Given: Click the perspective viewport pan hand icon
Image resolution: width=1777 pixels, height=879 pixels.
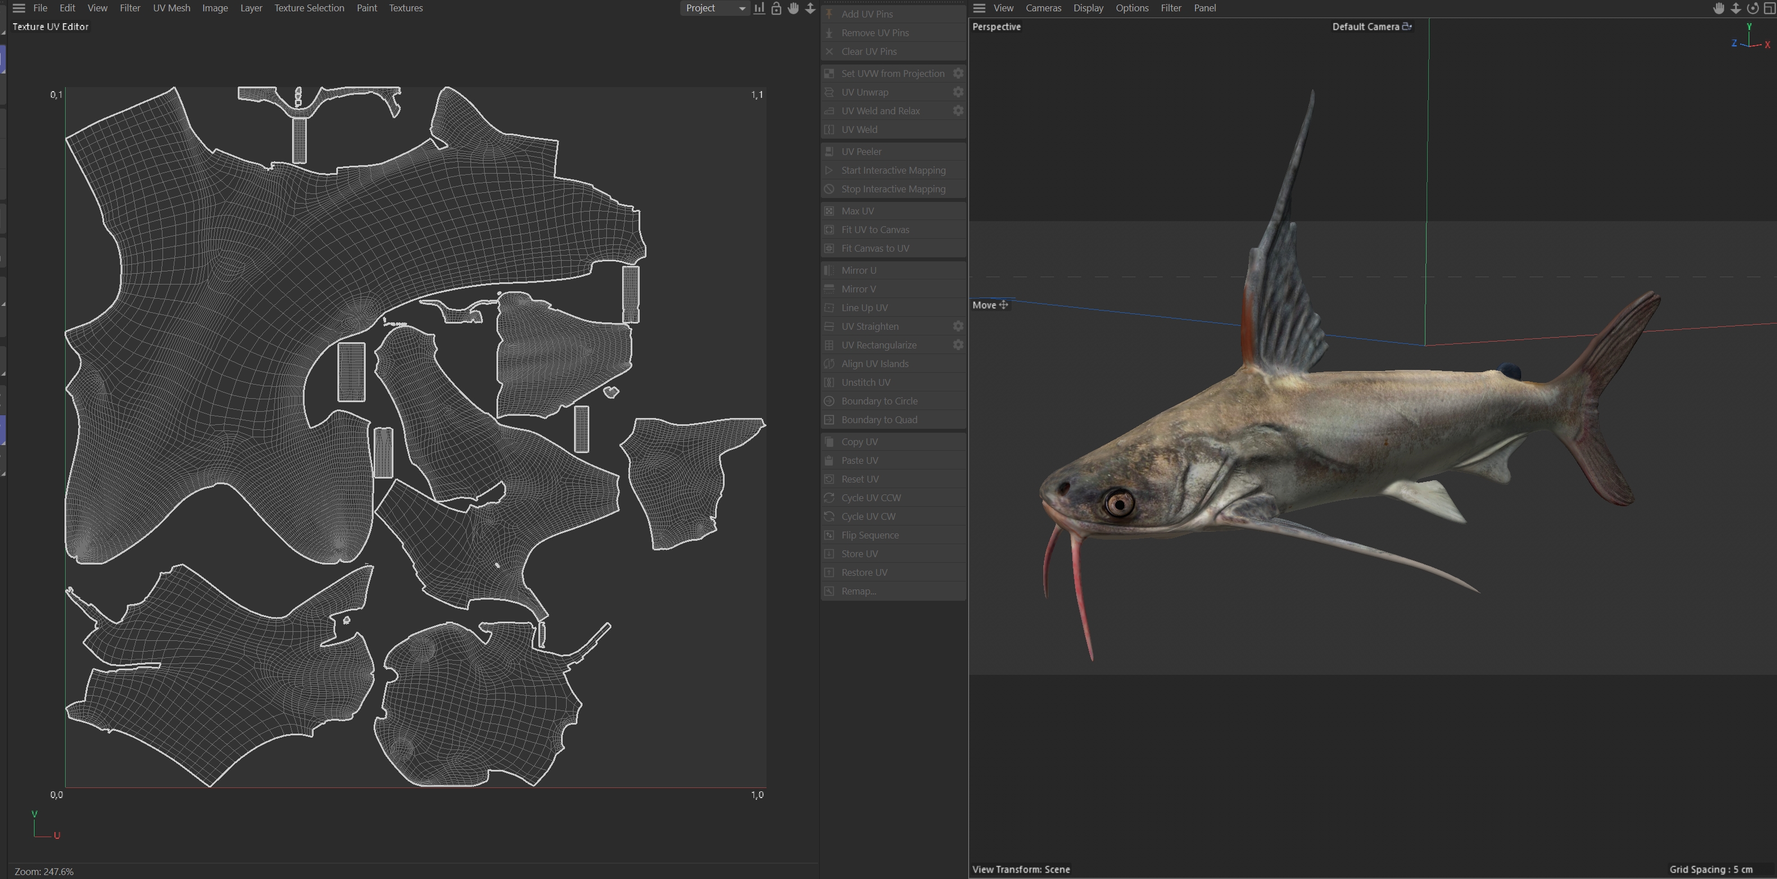Looking at the screenshot, I should point(1718,8).
